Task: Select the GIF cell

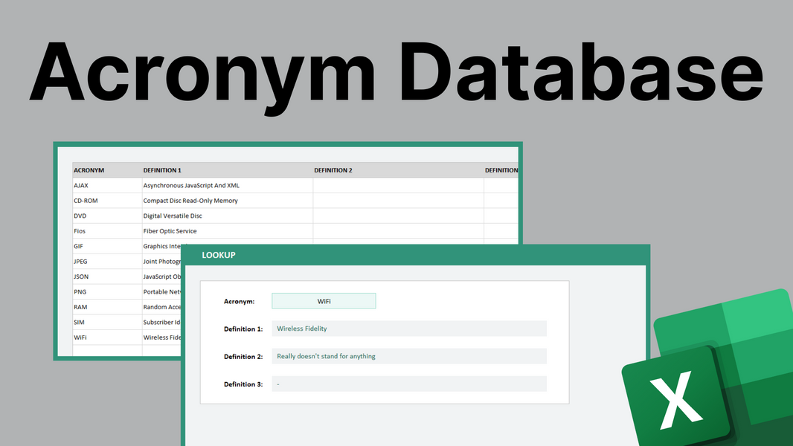Action: 107,246
